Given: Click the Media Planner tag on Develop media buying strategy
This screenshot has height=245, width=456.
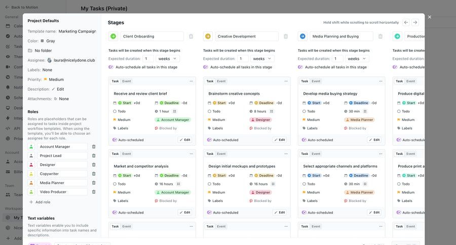Looking at the screenshot, I should point(359,120).
